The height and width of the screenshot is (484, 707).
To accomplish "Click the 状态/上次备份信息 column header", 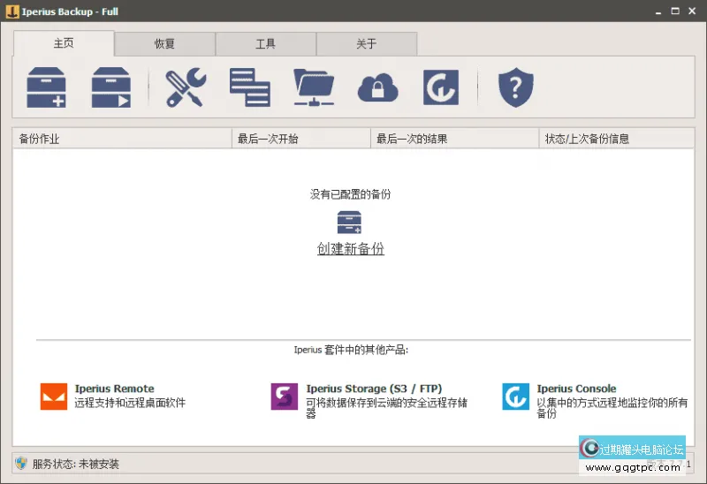I will click(617, 139).
